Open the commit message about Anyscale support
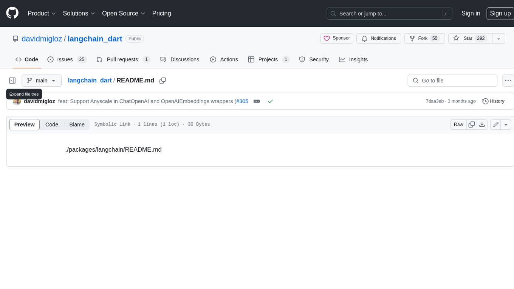 (x=147, y=101)
